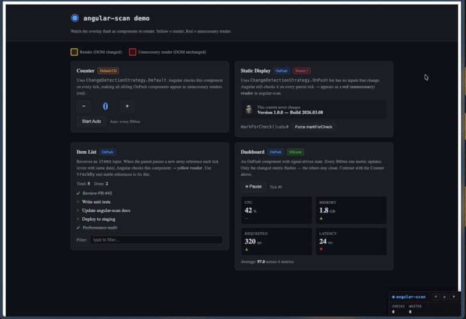Click the green up arrow under MEMORY
466x319 pixels.
(x=321, y=218)
